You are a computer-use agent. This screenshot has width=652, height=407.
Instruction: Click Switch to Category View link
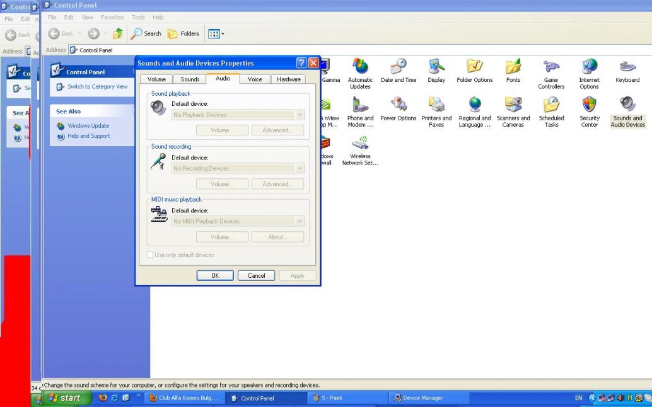97,87
